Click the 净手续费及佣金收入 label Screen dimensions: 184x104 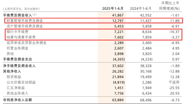[x=19, y=66]
